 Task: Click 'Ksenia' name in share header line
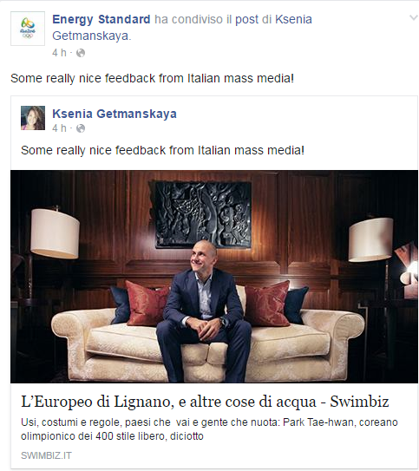(293, 20)
